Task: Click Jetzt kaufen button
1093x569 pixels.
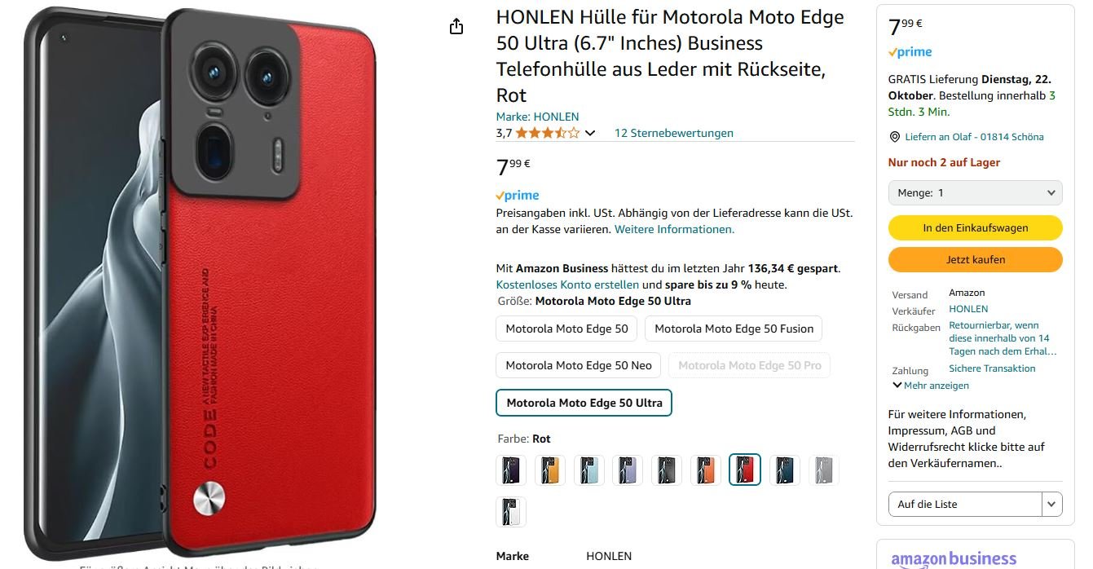Action: (x=975, y=260)
